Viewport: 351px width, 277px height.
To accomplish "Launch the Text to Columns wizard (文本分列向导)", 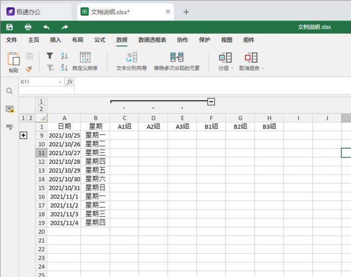I will 132,61.
